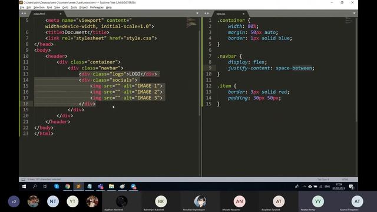Select the YT participant avatar

pyautogui.click(x=72, y=201)
